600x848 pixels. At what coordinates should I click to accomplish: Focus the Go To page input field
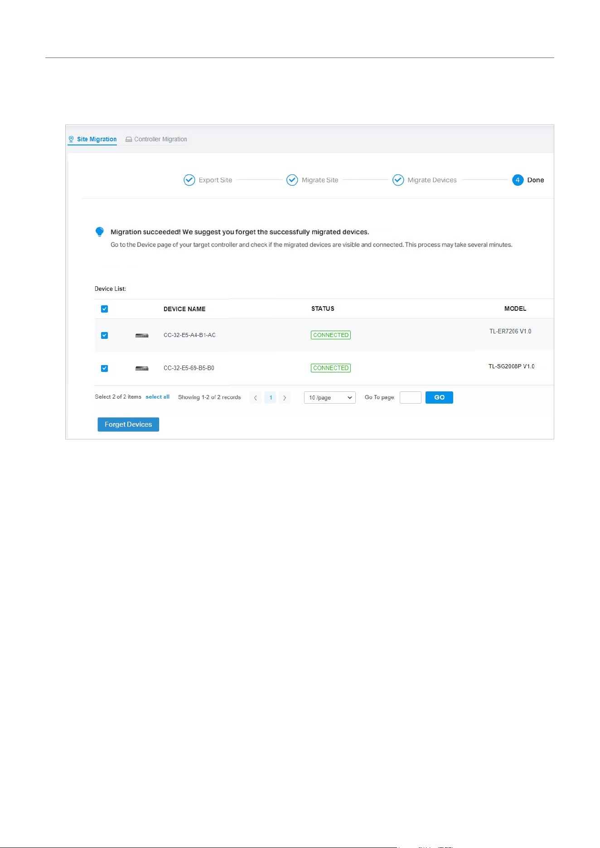click(x=411, y=397)
